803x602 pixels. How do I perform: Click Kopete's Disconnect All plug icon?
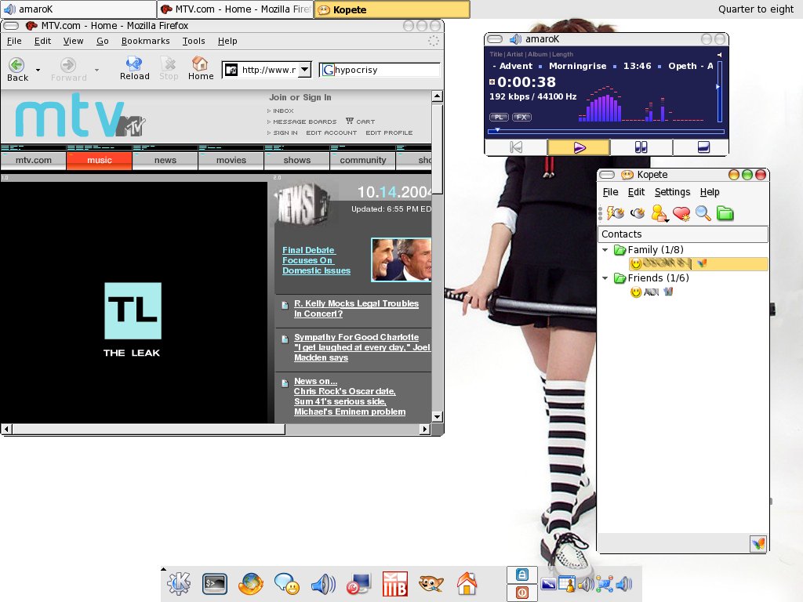(x=638, y=213)
